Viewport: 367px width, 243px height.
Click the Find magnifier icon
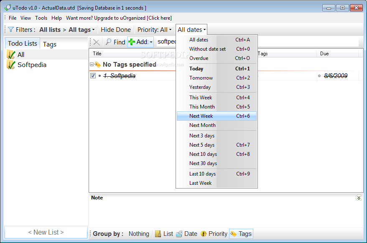108,42
